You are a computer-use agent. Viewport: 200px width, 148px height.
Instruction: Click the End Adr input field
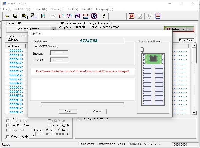click(59, 60)
